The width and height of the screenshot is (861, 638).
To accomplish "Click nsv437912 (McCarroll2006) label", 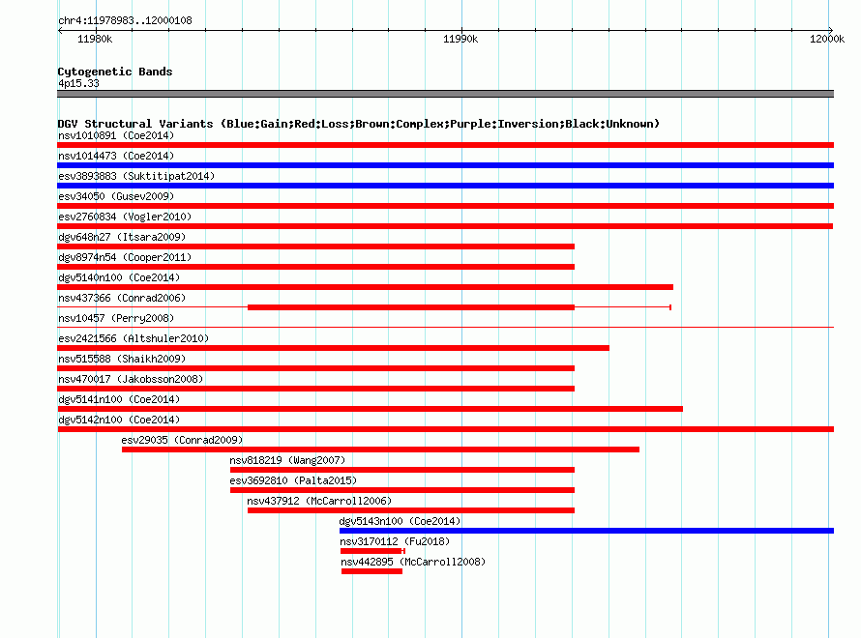I will point(319,501).
